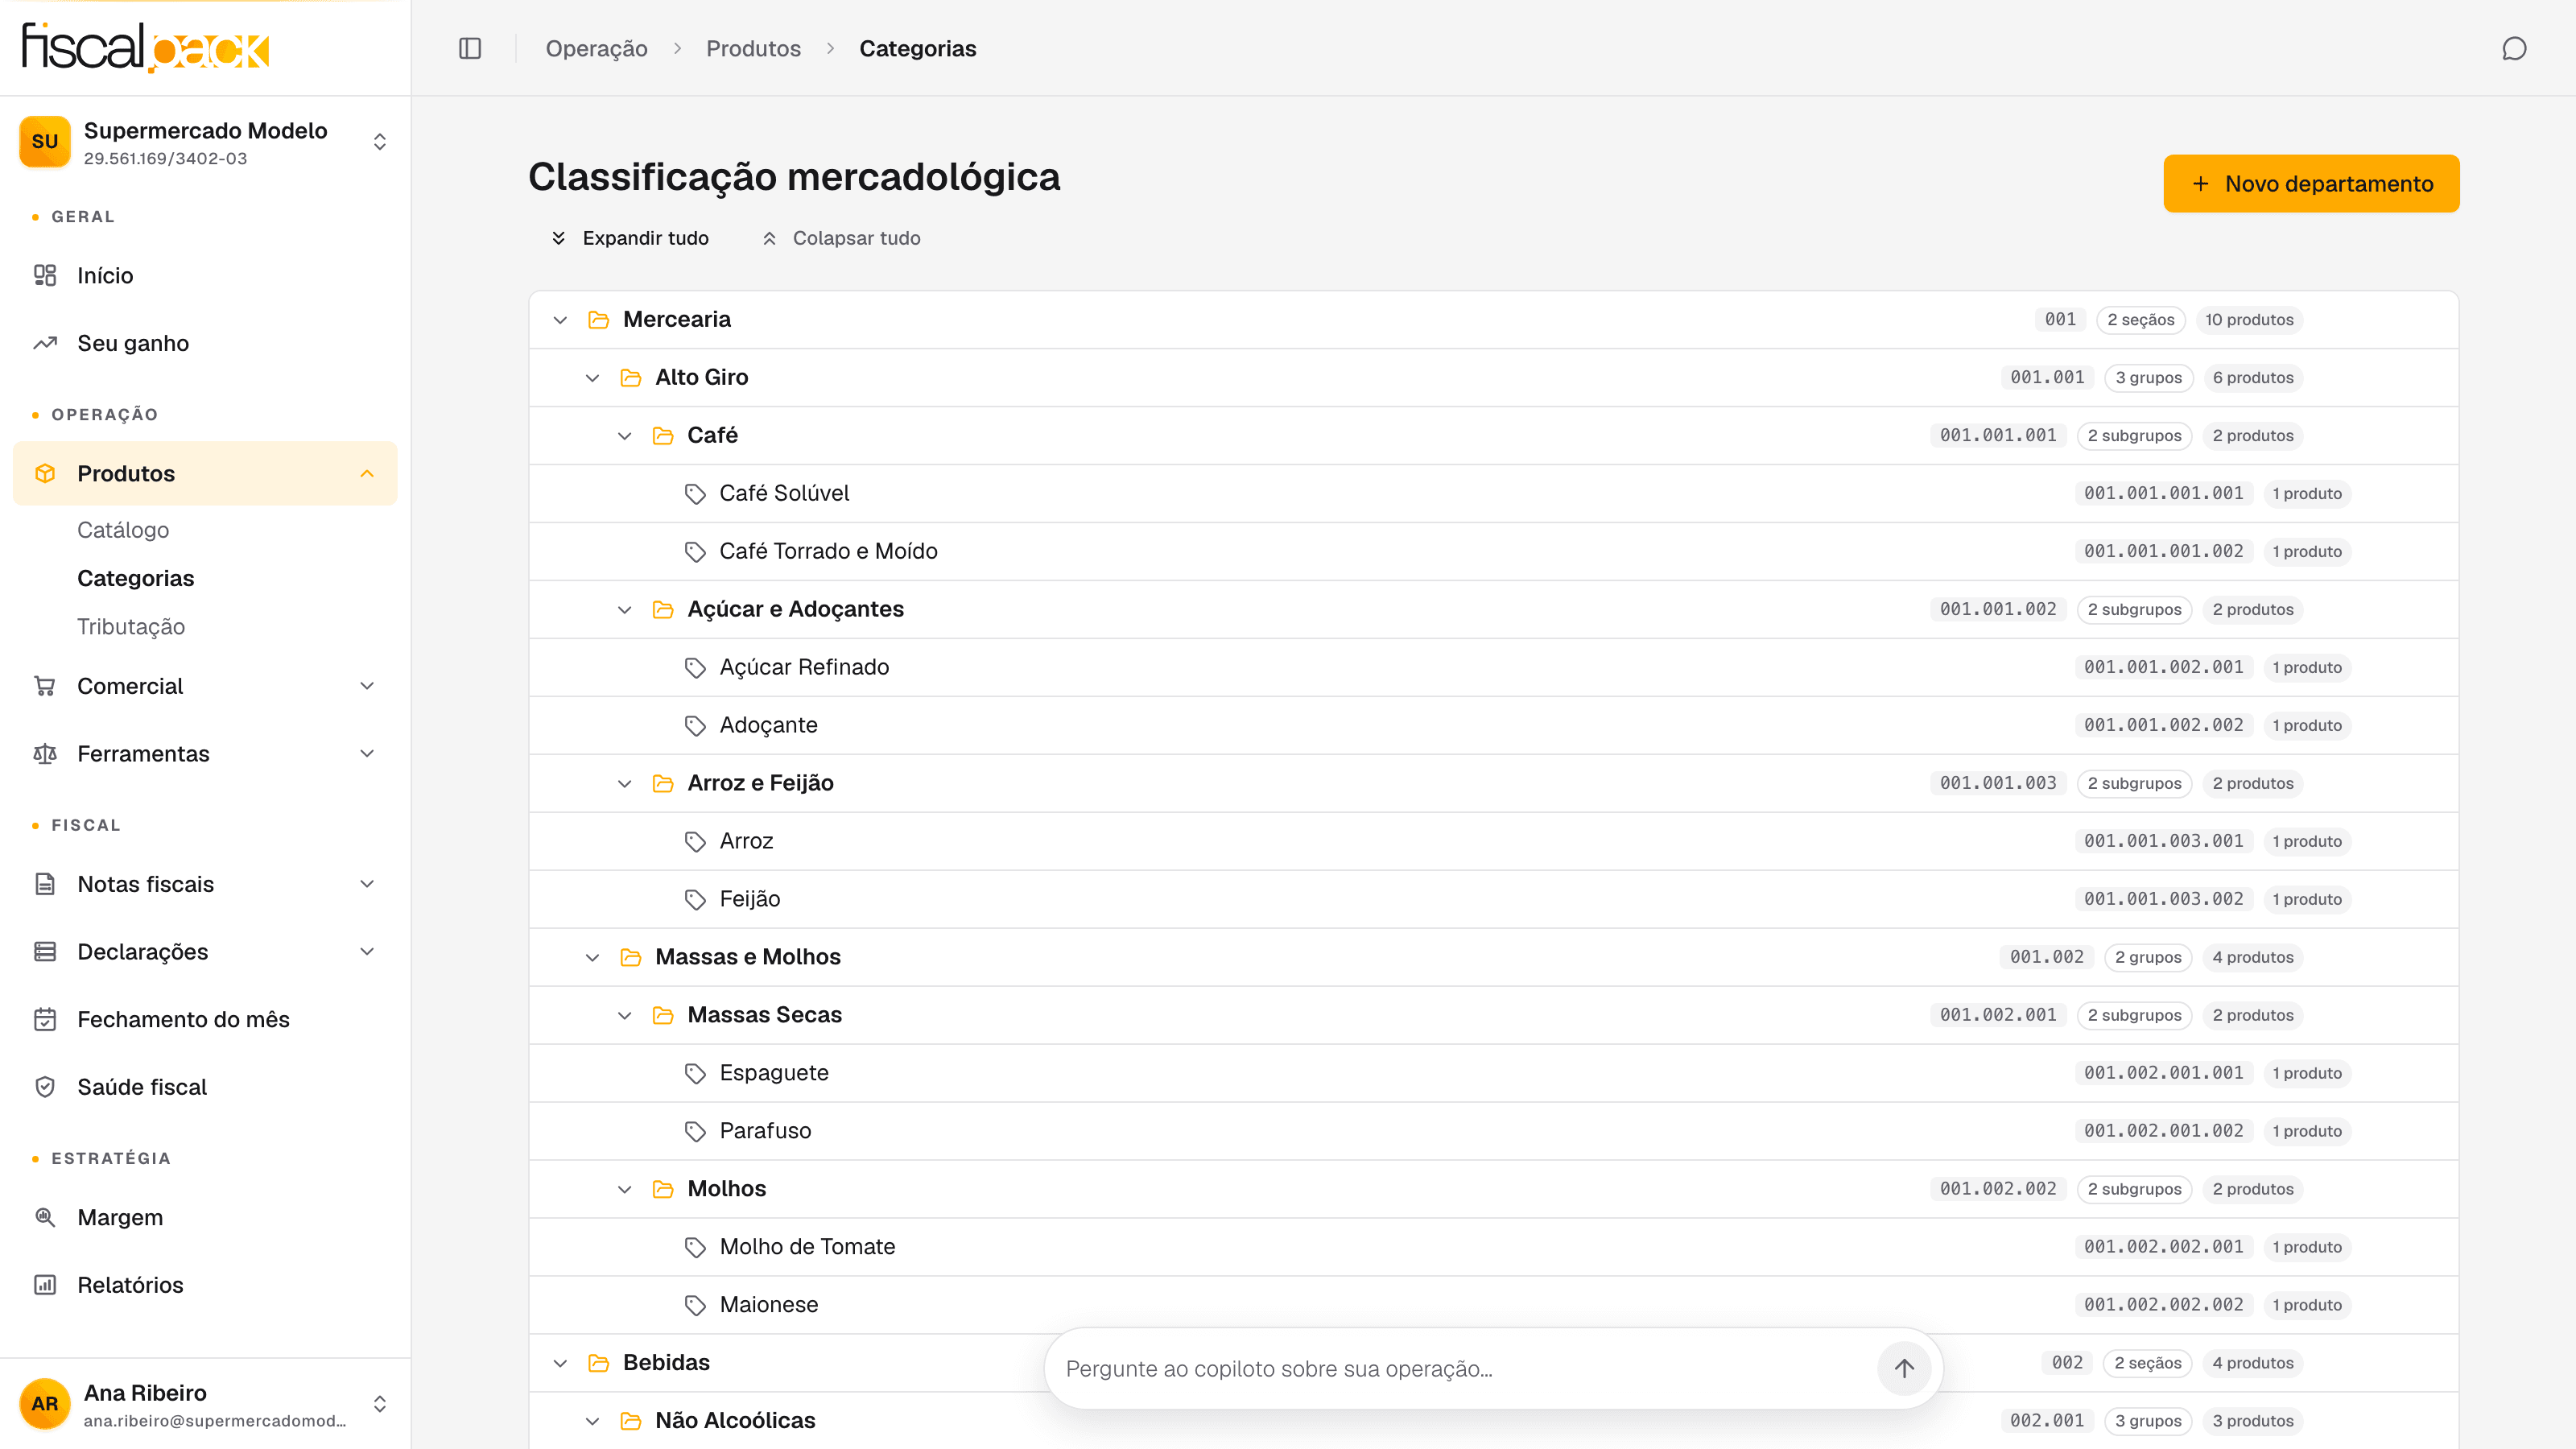This screenshot has width=2576, height=1449.
Task: Collapse the Não Alcoólicas section
Action: pos(592,1421)
